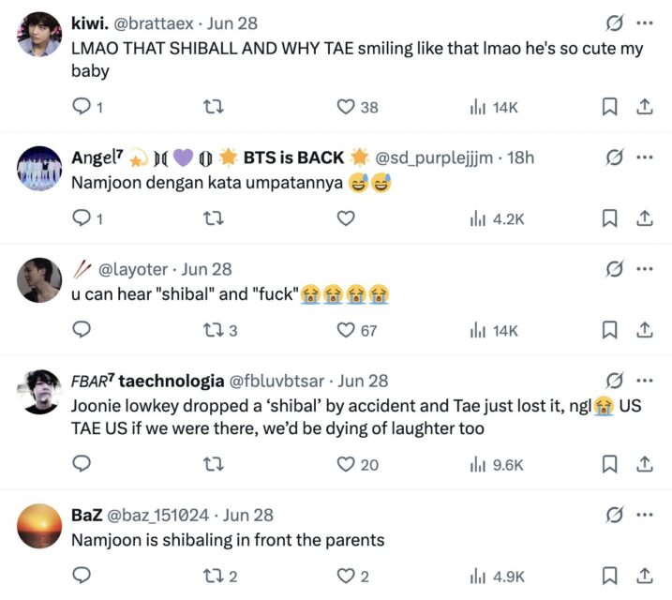The image size is (672, 600).
Task: Bookmark Angel's tweet
Action: 609,218
